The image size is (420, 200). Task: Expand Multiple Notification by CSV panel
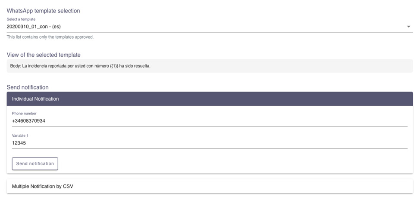click(x=210, y=186)
